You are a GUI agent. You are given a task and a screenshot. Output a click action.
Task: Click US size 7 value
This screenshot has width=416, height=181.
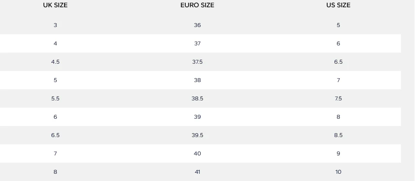338,80
